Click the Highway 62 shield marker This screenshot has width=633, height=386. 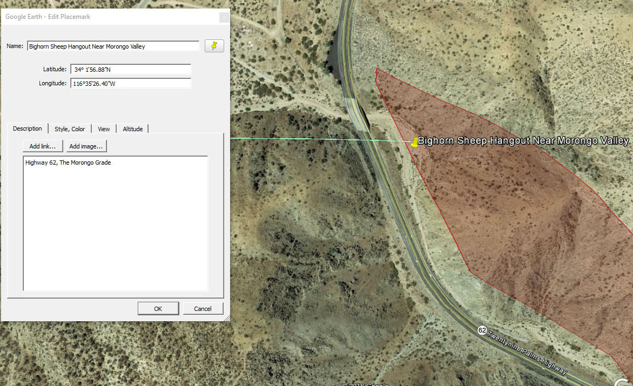click(482, 330)
